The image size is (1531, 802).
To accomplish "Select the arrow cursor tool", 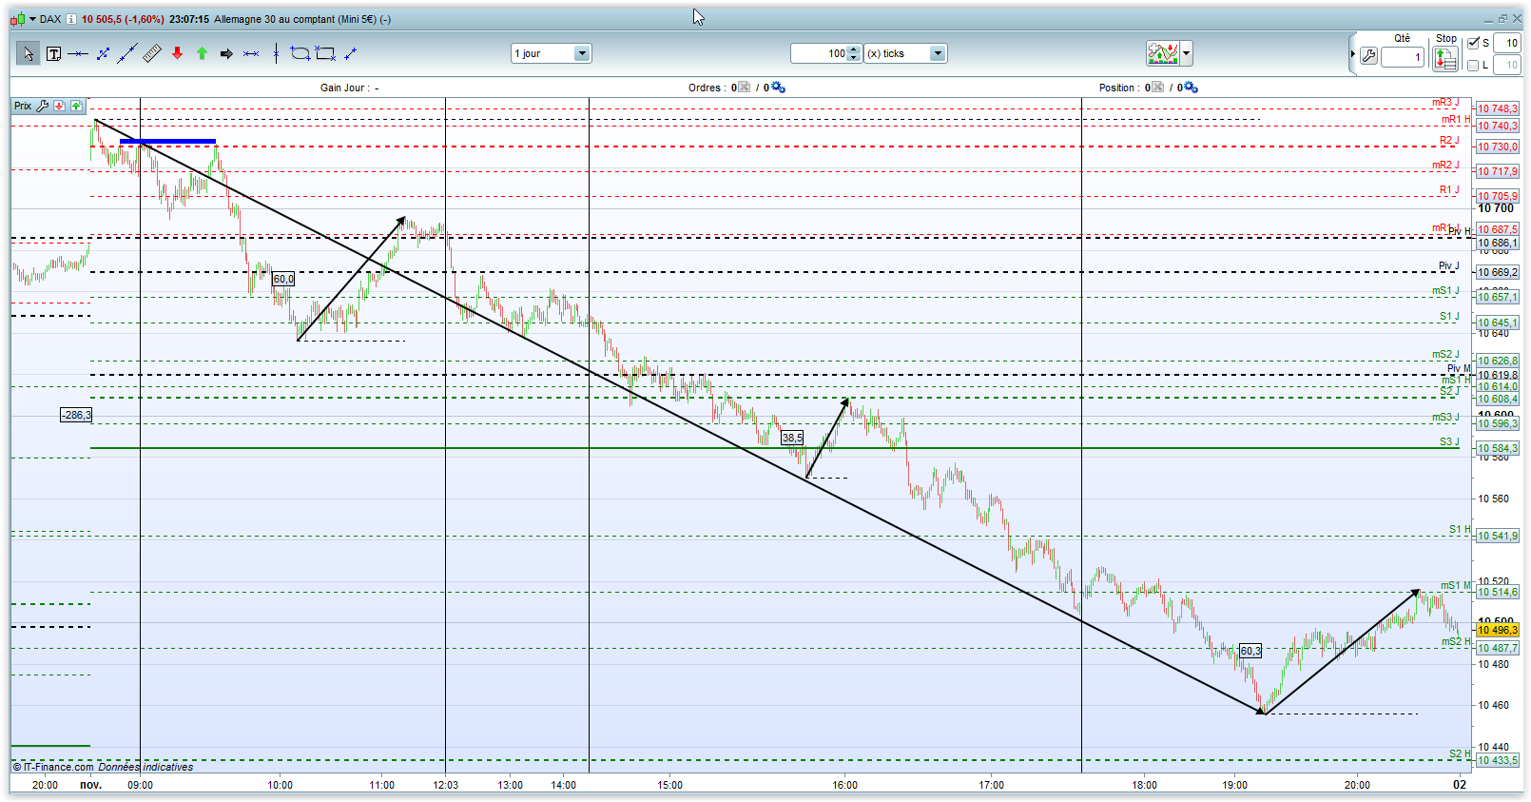I will [x=28, y=54].
